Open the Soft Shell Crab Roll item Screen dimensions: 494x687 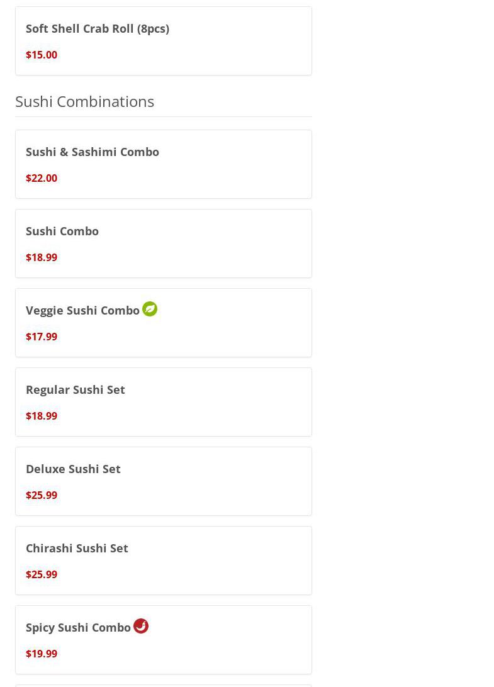[x=164, y=41]
